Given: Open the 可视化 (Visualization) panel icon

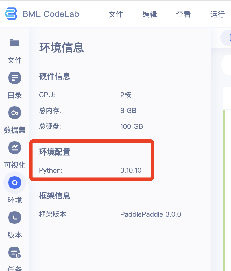Looking at the screenshot, I should pos(14,148).
